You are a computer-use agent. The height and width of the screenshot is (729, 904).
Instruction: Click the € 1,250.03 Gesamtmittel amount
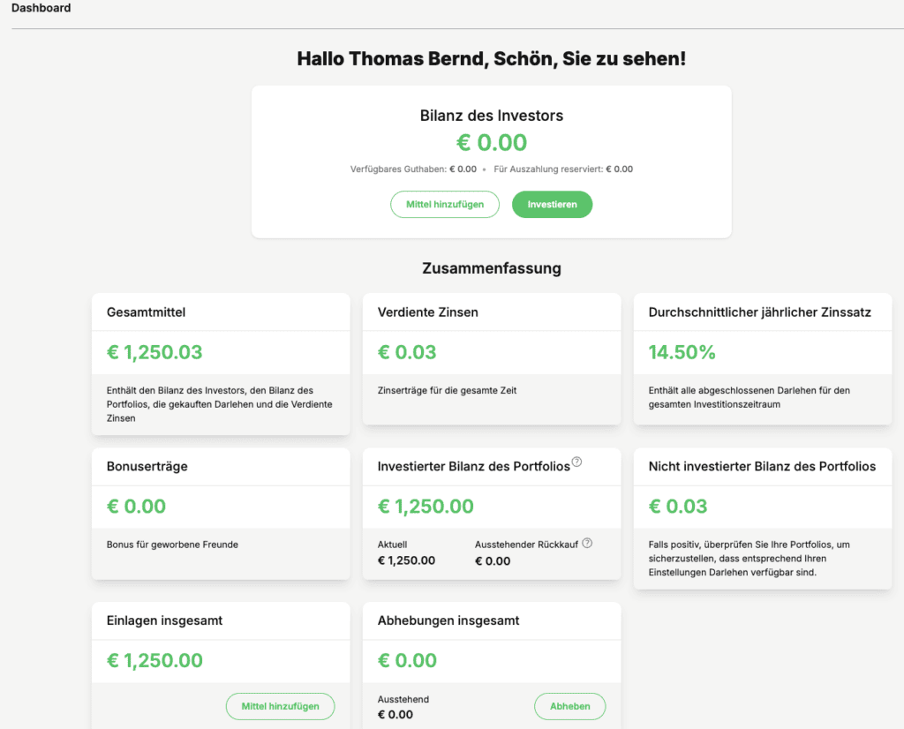154,352
